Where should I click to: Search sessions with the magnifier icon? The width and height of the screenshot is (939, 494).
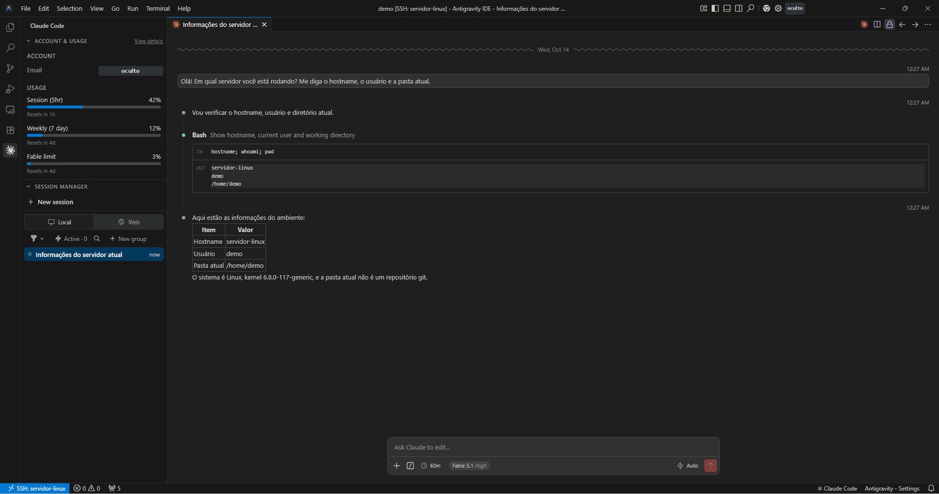[x=96, y=239]
